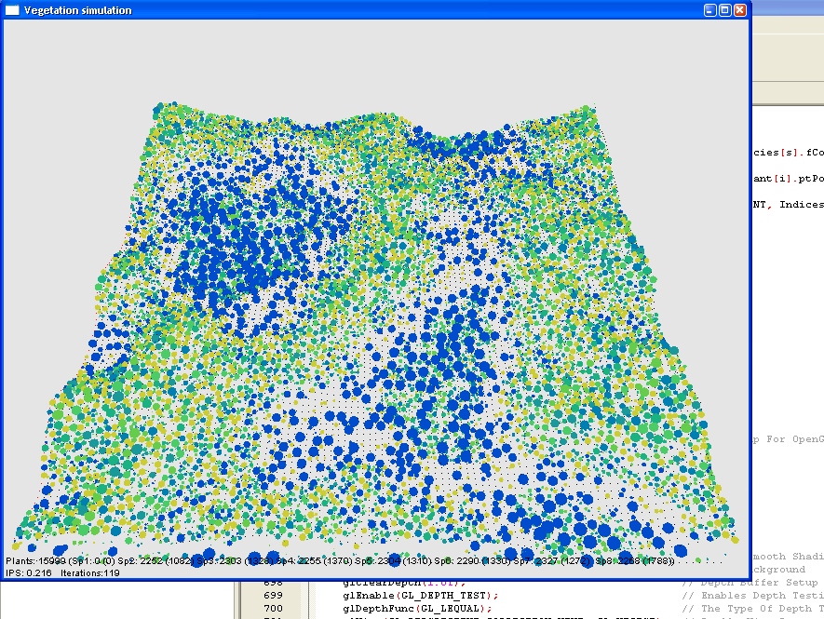Click the "The Type Of Depth" comment
Image resolution: width=824 pixels, height=619 pixels.
click(760, 609)
